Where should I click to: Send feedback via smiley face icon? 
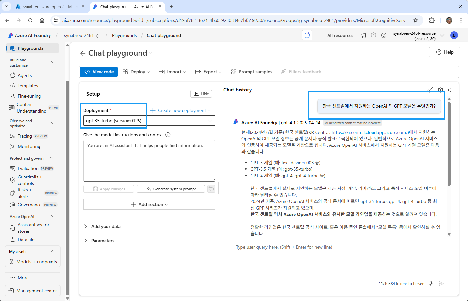coord(384,35)
